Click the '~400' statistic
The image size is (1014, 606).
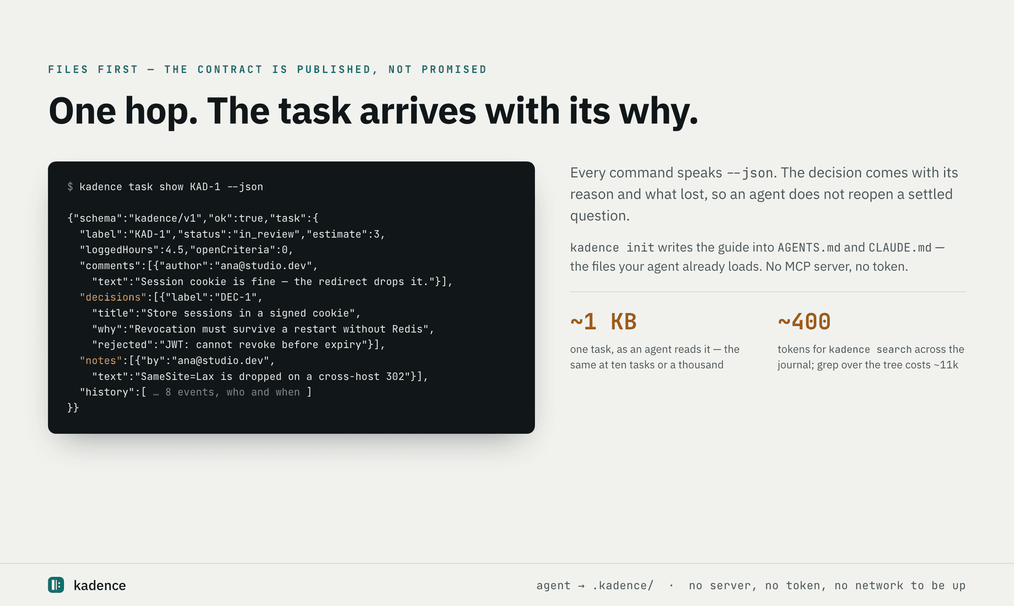tap(804, 322)
